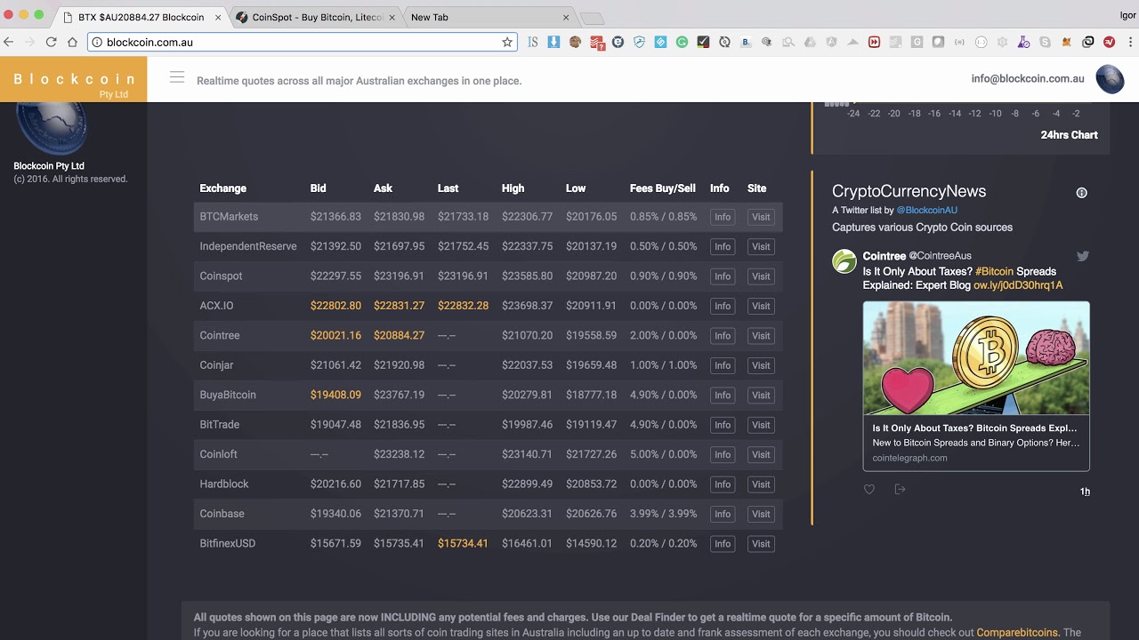Open the tweet's 1h timestamp link
1139x640 pixels.
point(1085,492)
